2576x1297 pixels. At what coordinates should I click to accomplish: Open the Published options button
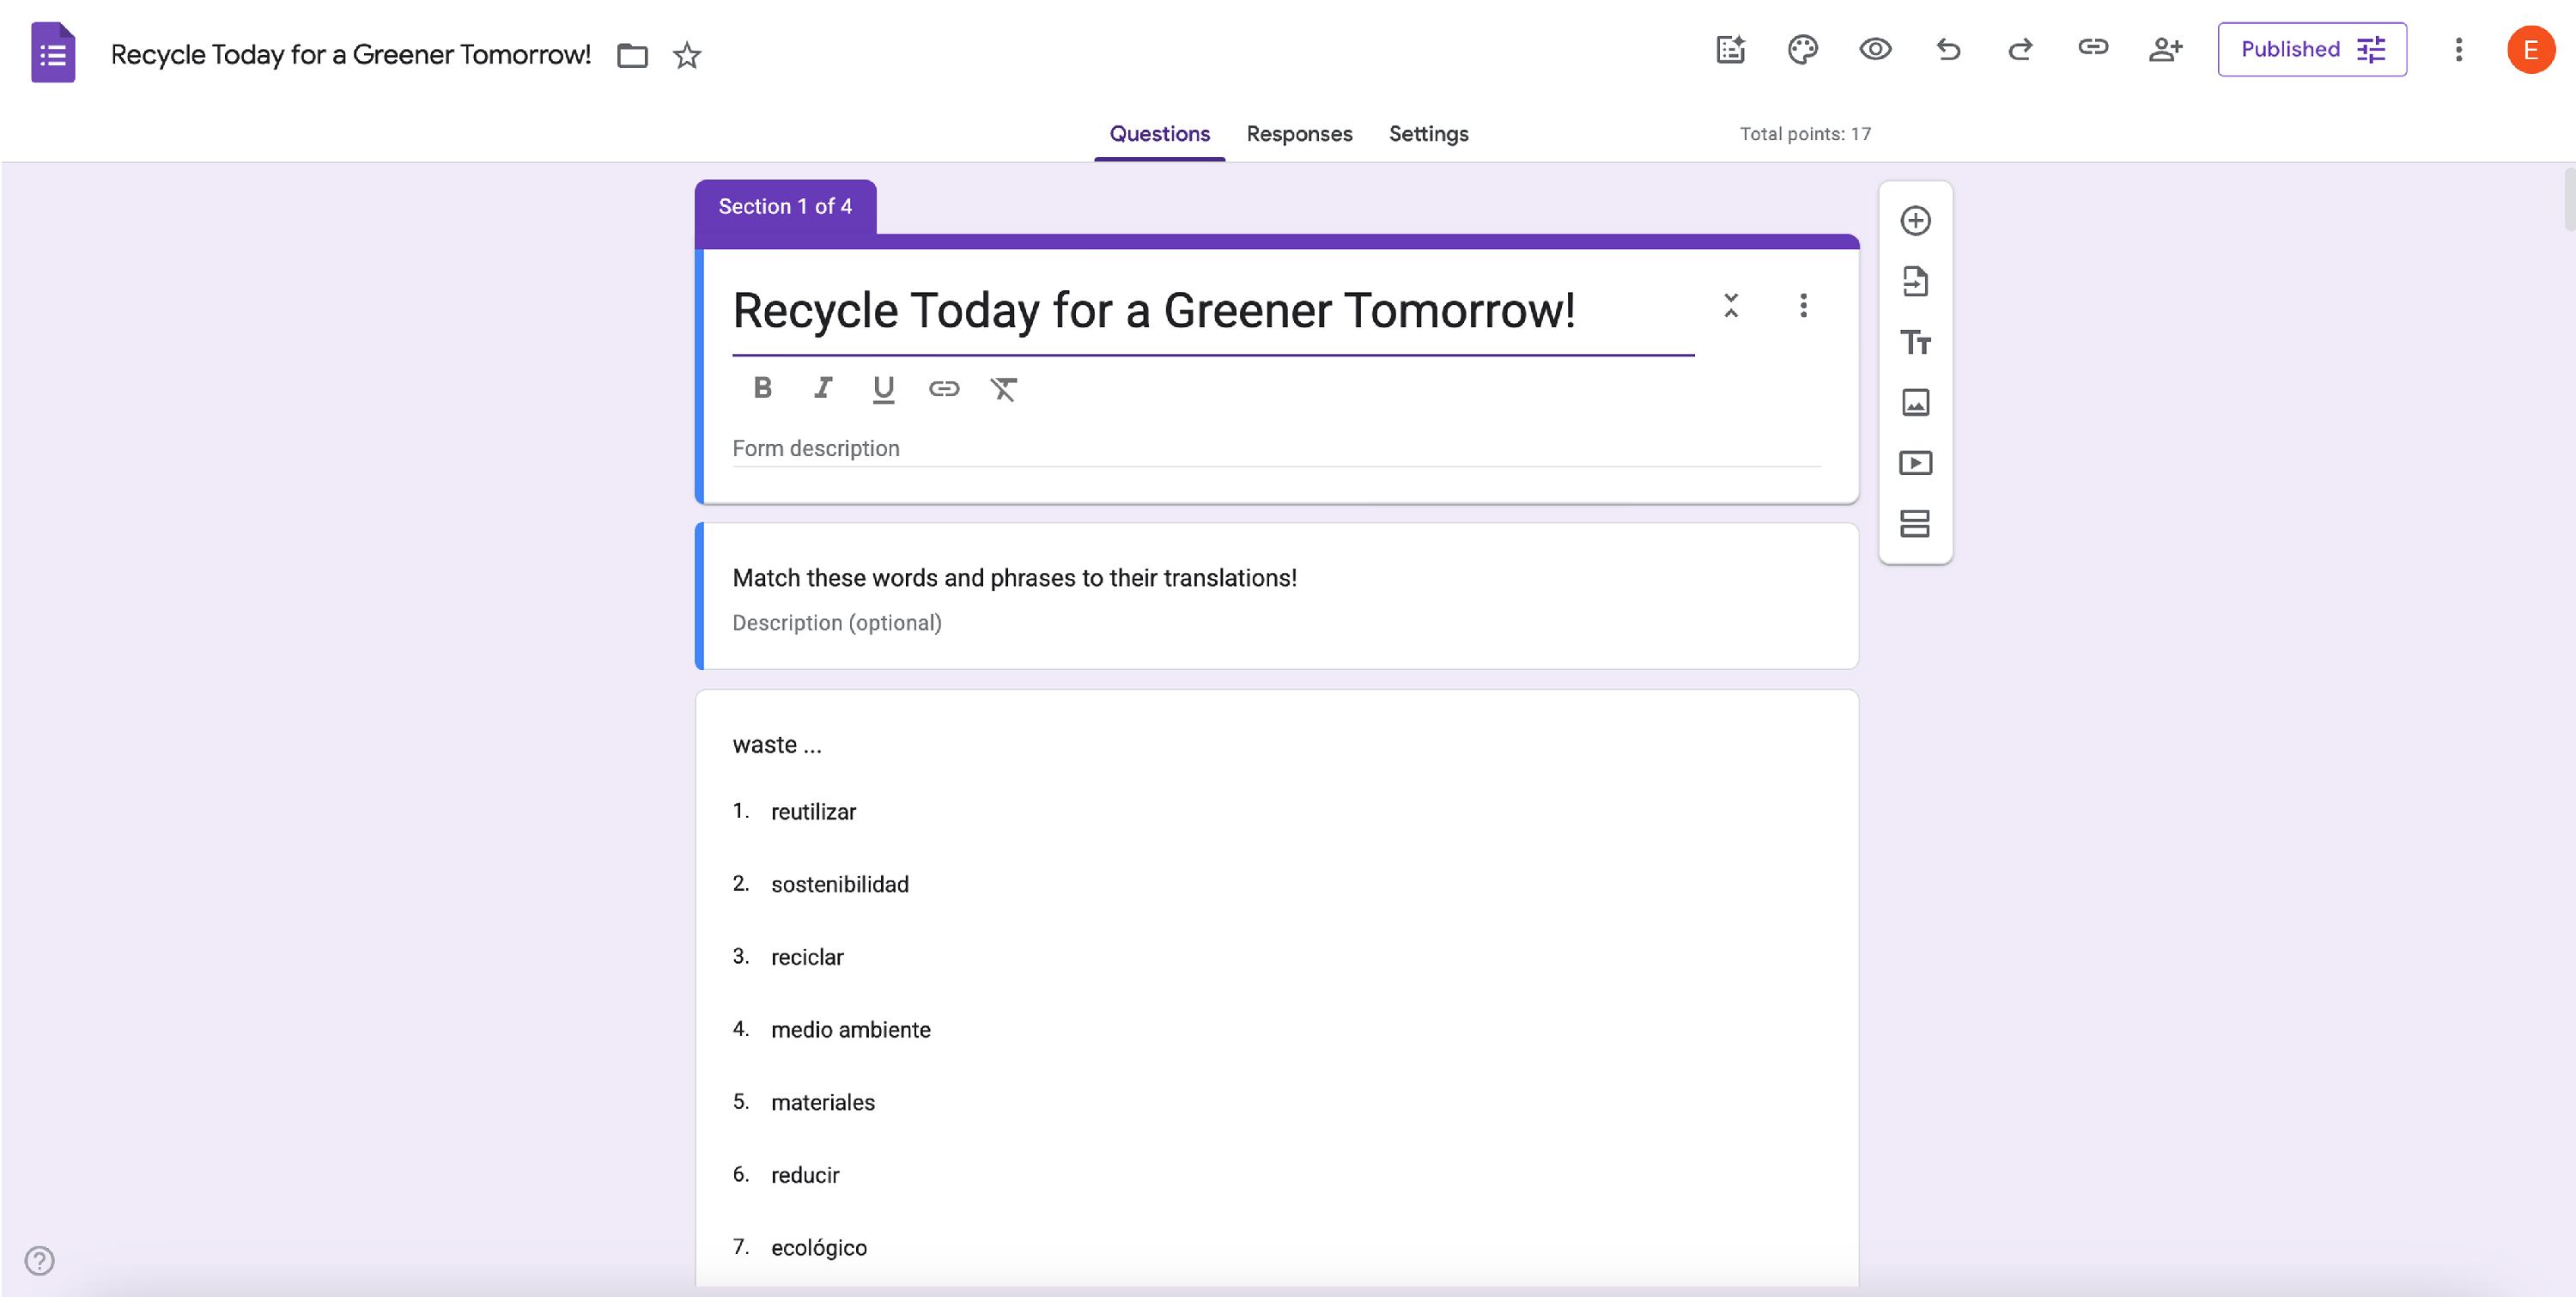coord(2312,49)
